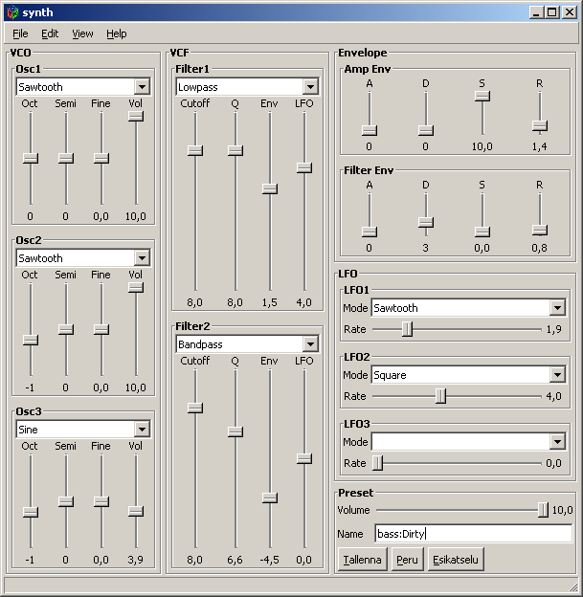Viewport: 583px width, 597px height.
Task: Click the Osc3 Vol value 3,9
Action: [135, 560]
